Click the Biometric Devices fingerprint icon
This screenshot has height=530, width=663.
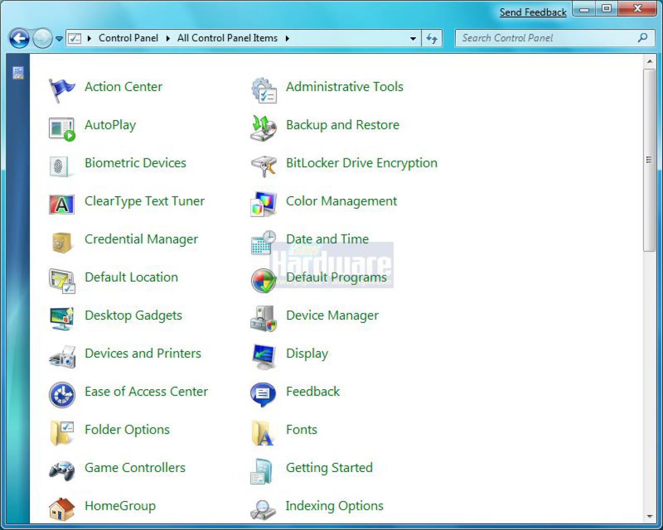coord(60,166)
